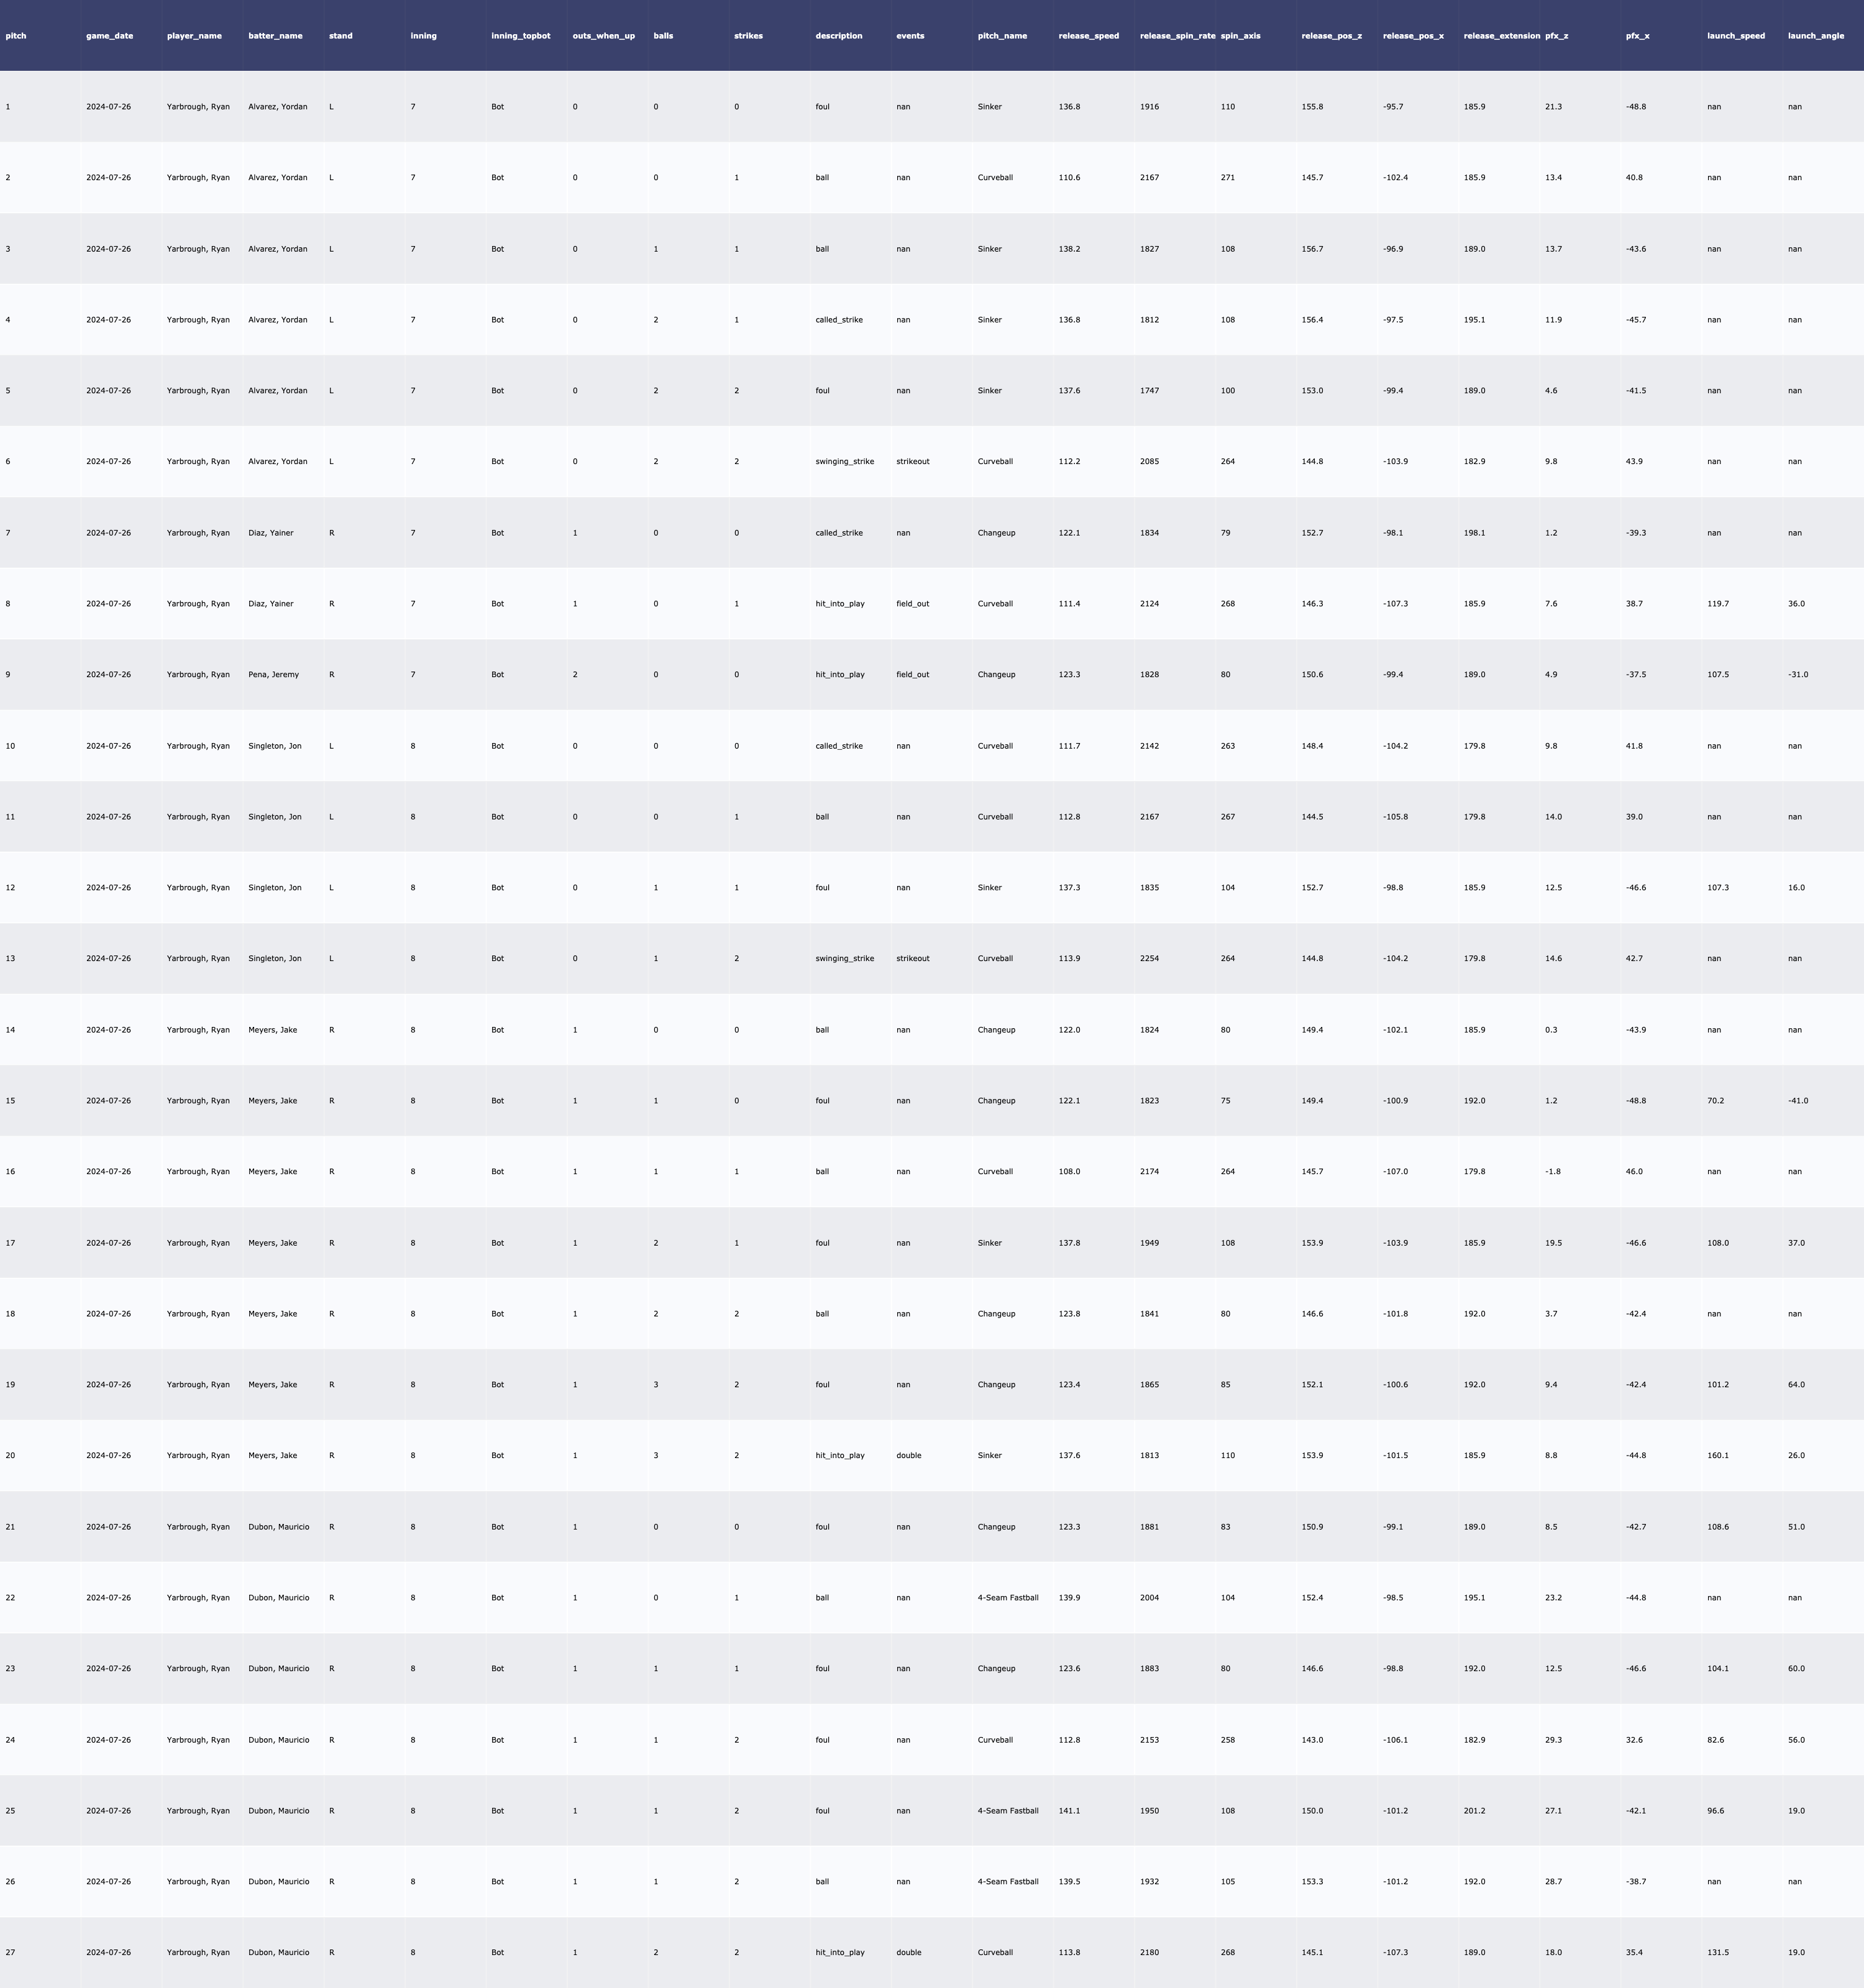Select the strikeout cell in row 6

[x=912, y=462]
